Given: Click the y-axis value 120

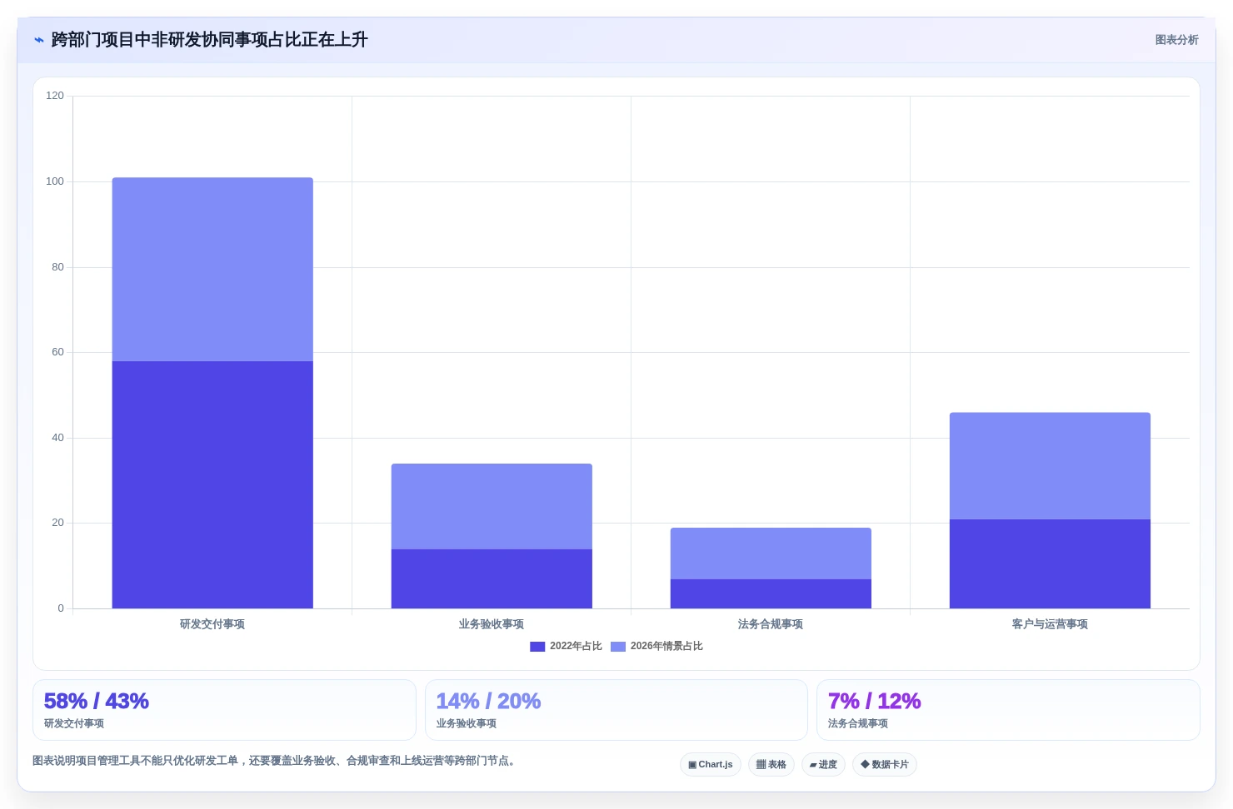Looking at the screenshot, I should (55, 96).
